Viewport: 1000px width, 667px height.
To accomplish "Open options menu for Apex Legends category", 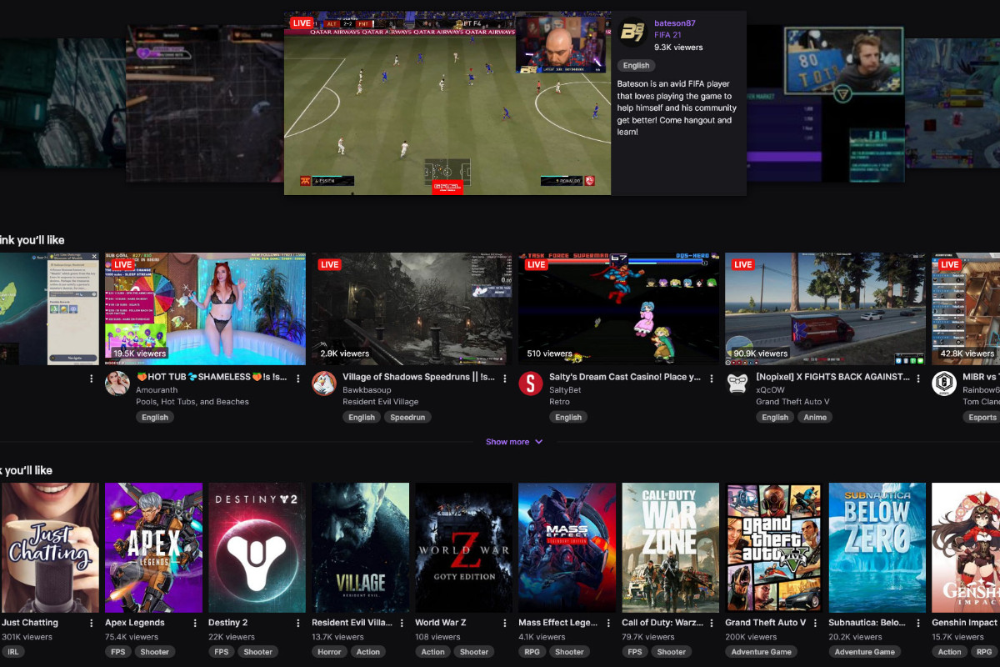I will (x=195, y=623).
